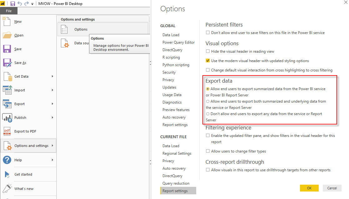Click the Open folder icon
349x199 pixels.
7,35
